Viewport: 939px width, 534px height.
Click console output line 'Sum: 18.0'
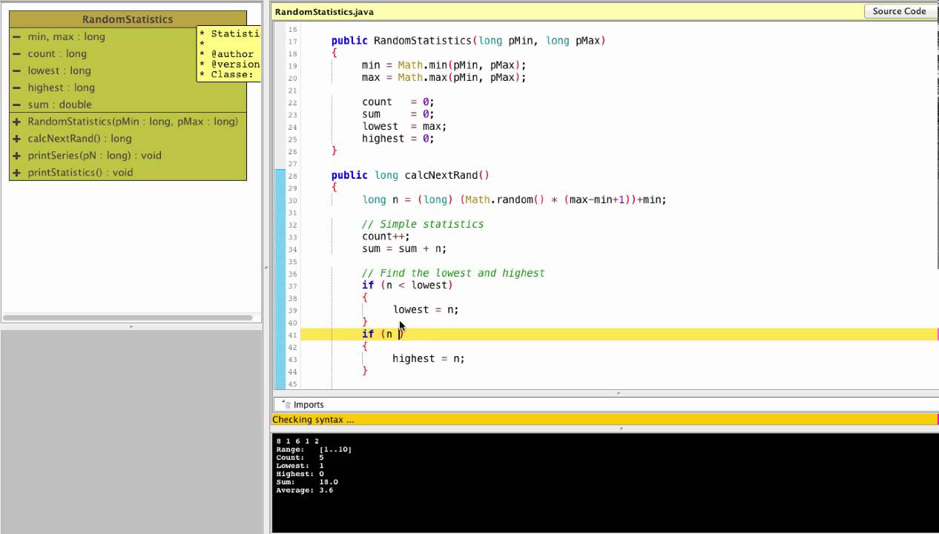307,482
